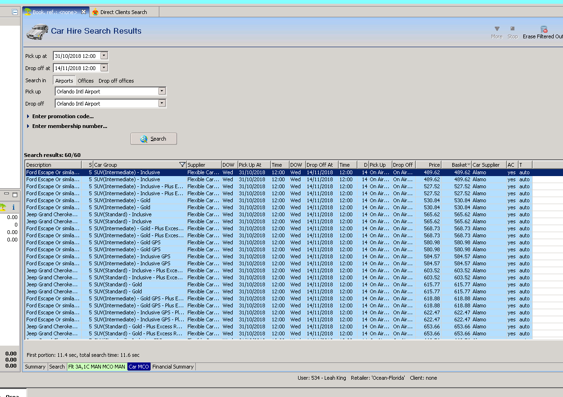Click the Car Group column filter funnel
This screenshot has width=563, height=397.
[x=182, y=165]
